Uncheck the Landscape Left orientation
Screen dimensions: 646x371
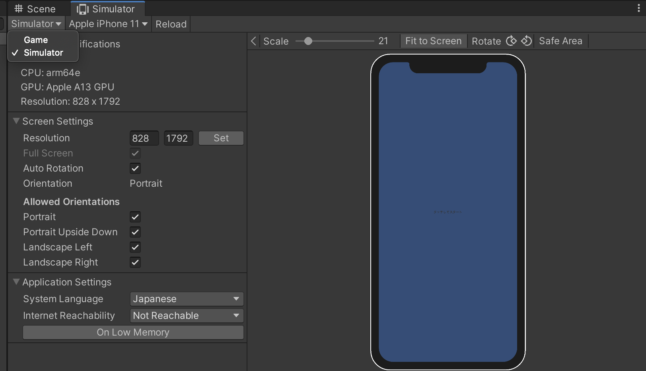(x=135, y=247)
